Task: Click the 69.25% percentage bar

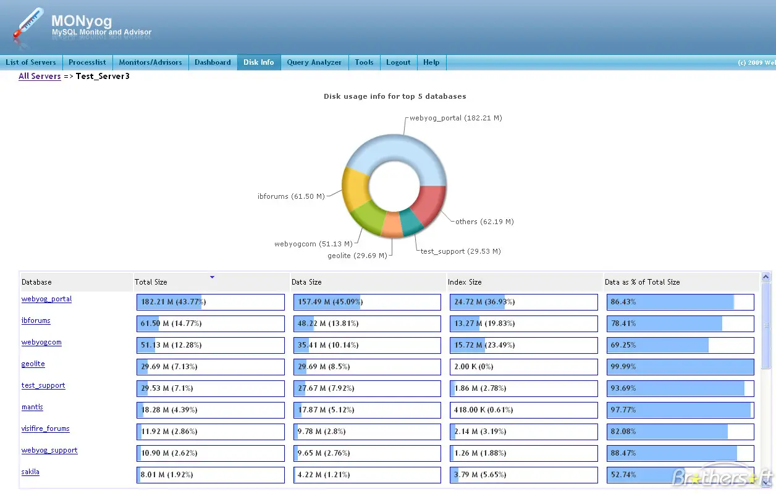Action: (x=680, y=345)
